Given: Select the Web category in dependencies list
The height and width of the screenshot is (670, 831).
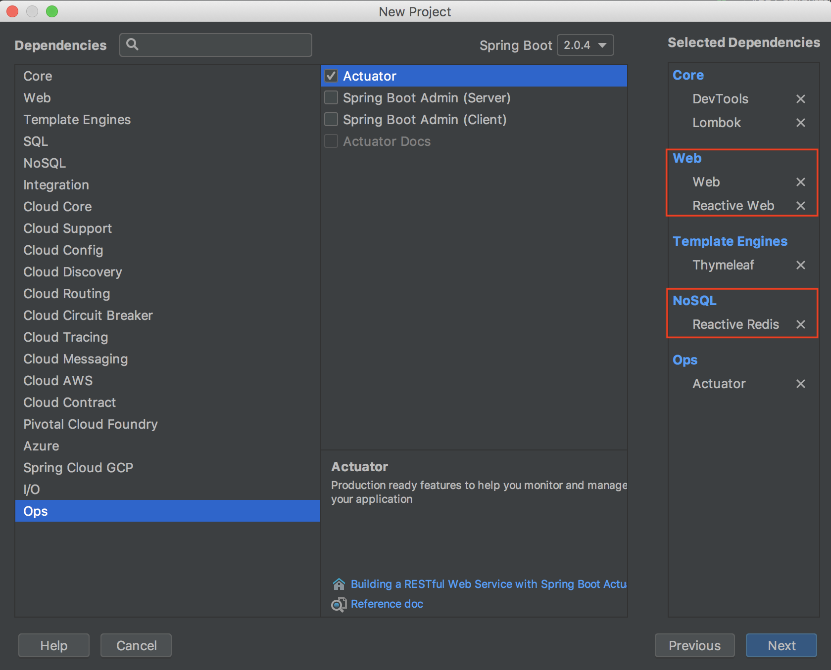Looking at the screenshot, I should point(168,98).
